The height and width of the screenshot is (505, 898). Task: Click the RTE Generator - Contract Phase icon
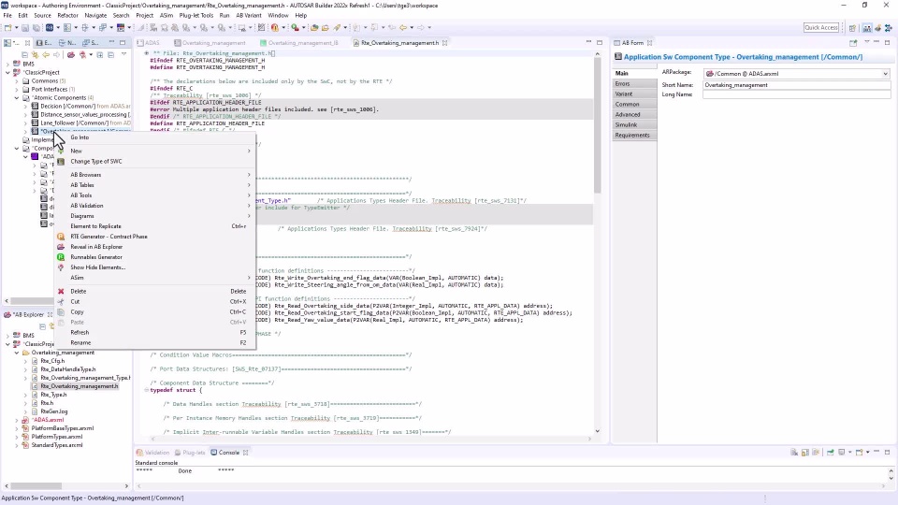61,237
